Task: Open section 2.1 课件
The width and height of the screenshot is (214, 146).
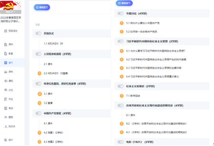Action: [48, 64]
